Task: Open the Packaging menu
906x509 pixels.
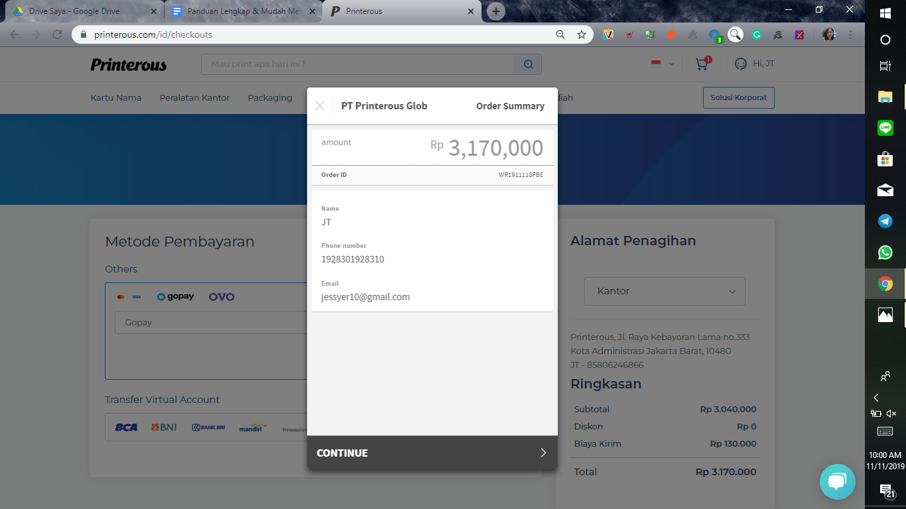Action: click(270, 97)
